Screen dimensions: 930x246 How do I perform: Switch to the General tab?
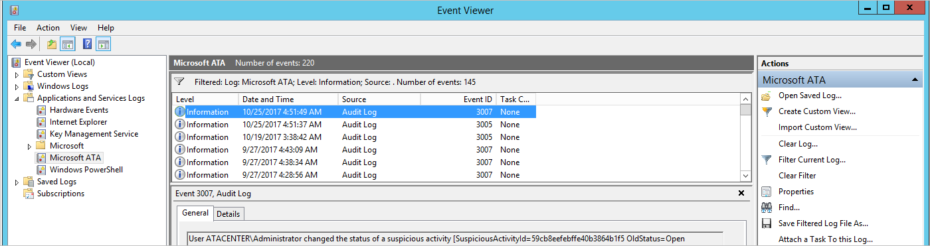point(195,213)
